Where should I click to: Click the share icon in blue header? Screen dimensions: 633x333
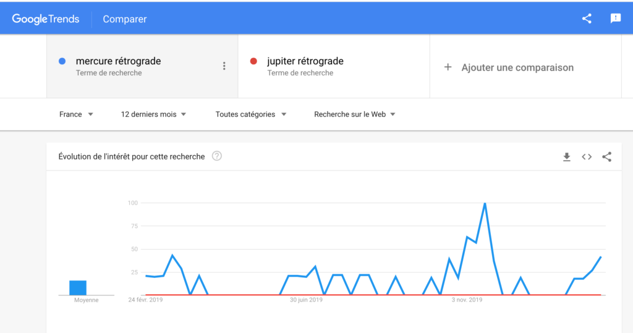(587, 19)
